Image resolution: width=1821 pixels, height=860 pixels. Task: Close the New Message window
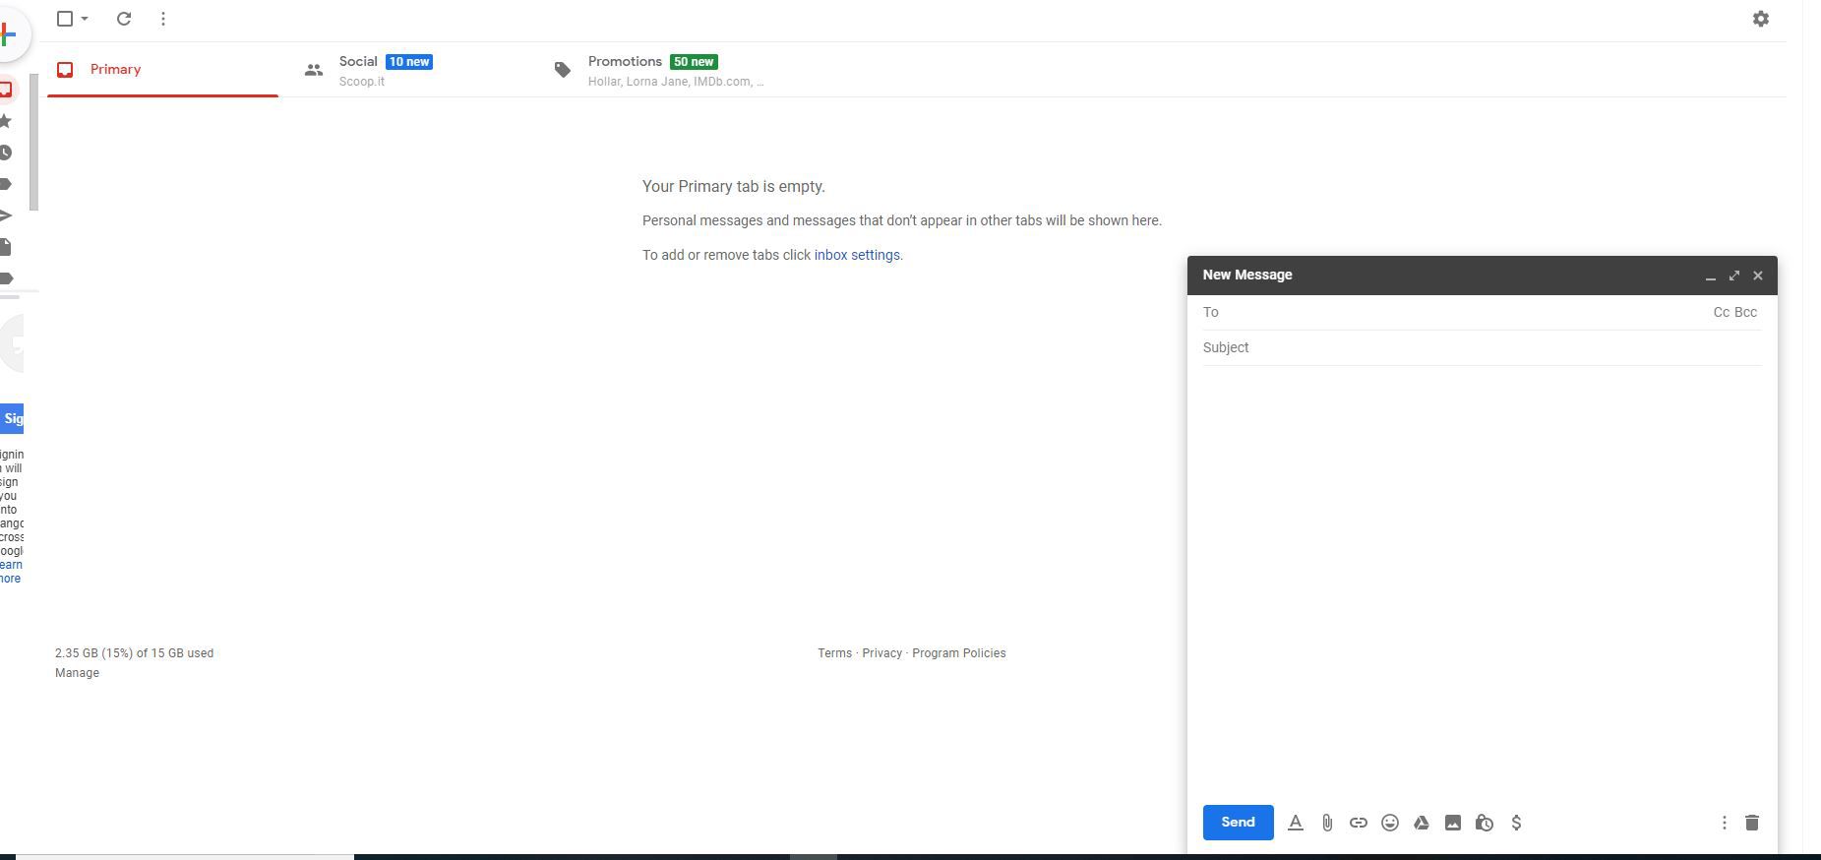[1758, 276]
